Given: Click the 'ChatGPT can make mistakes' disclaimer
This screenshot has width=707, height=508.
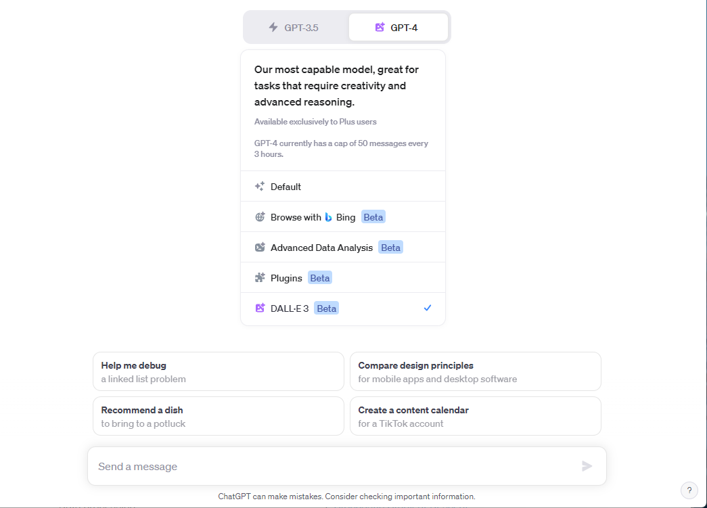Looking at the screenshot, I should coord(347,497).
